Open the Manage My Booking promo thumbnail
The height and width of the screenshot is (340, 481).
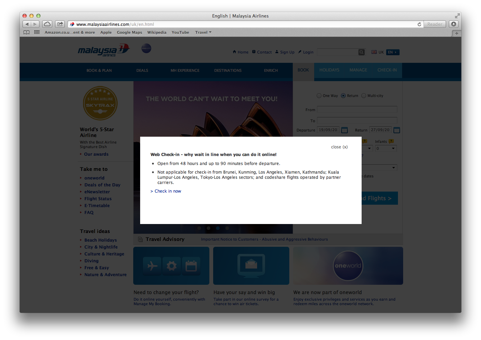[171, 266]
